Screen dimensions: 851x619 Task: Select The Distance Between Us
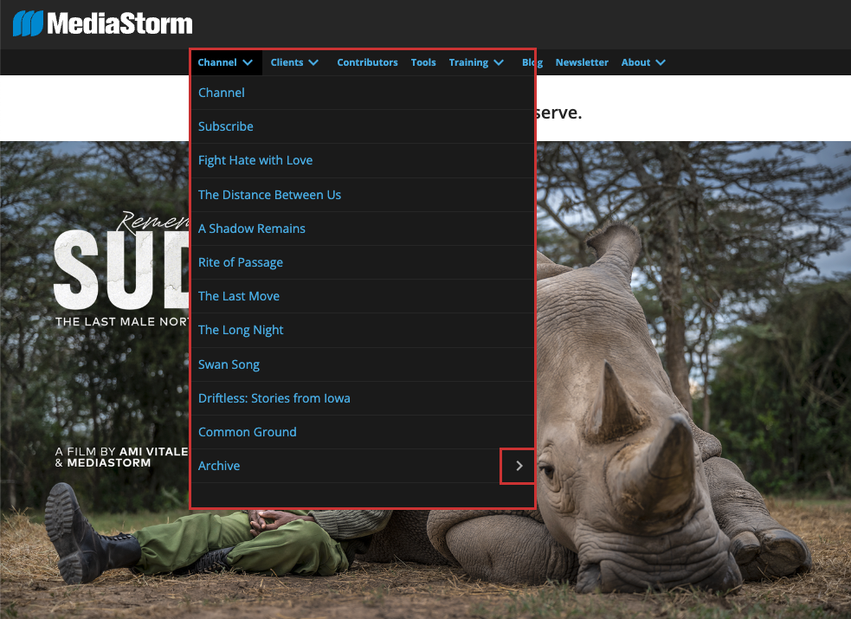coord(269,195)
